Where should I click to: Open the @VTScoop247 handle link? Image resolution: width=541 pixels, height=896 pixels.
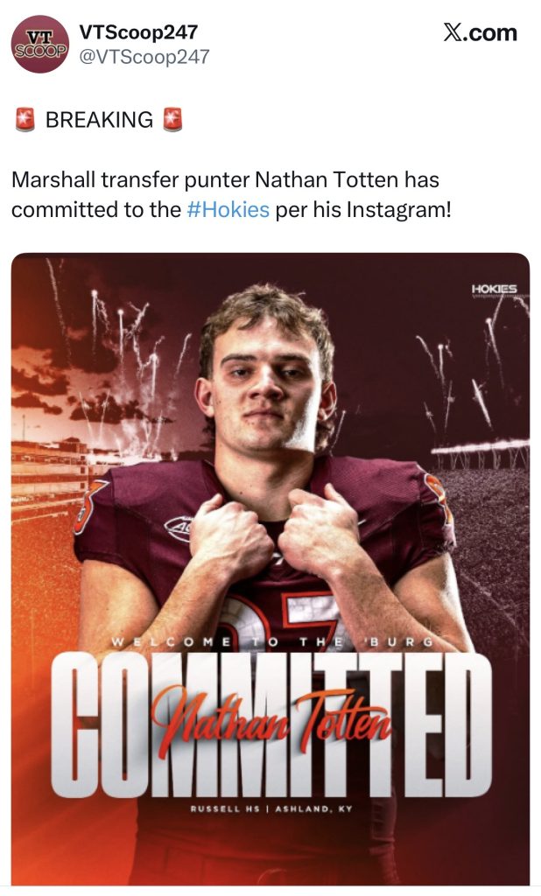(x=144, y=57)
